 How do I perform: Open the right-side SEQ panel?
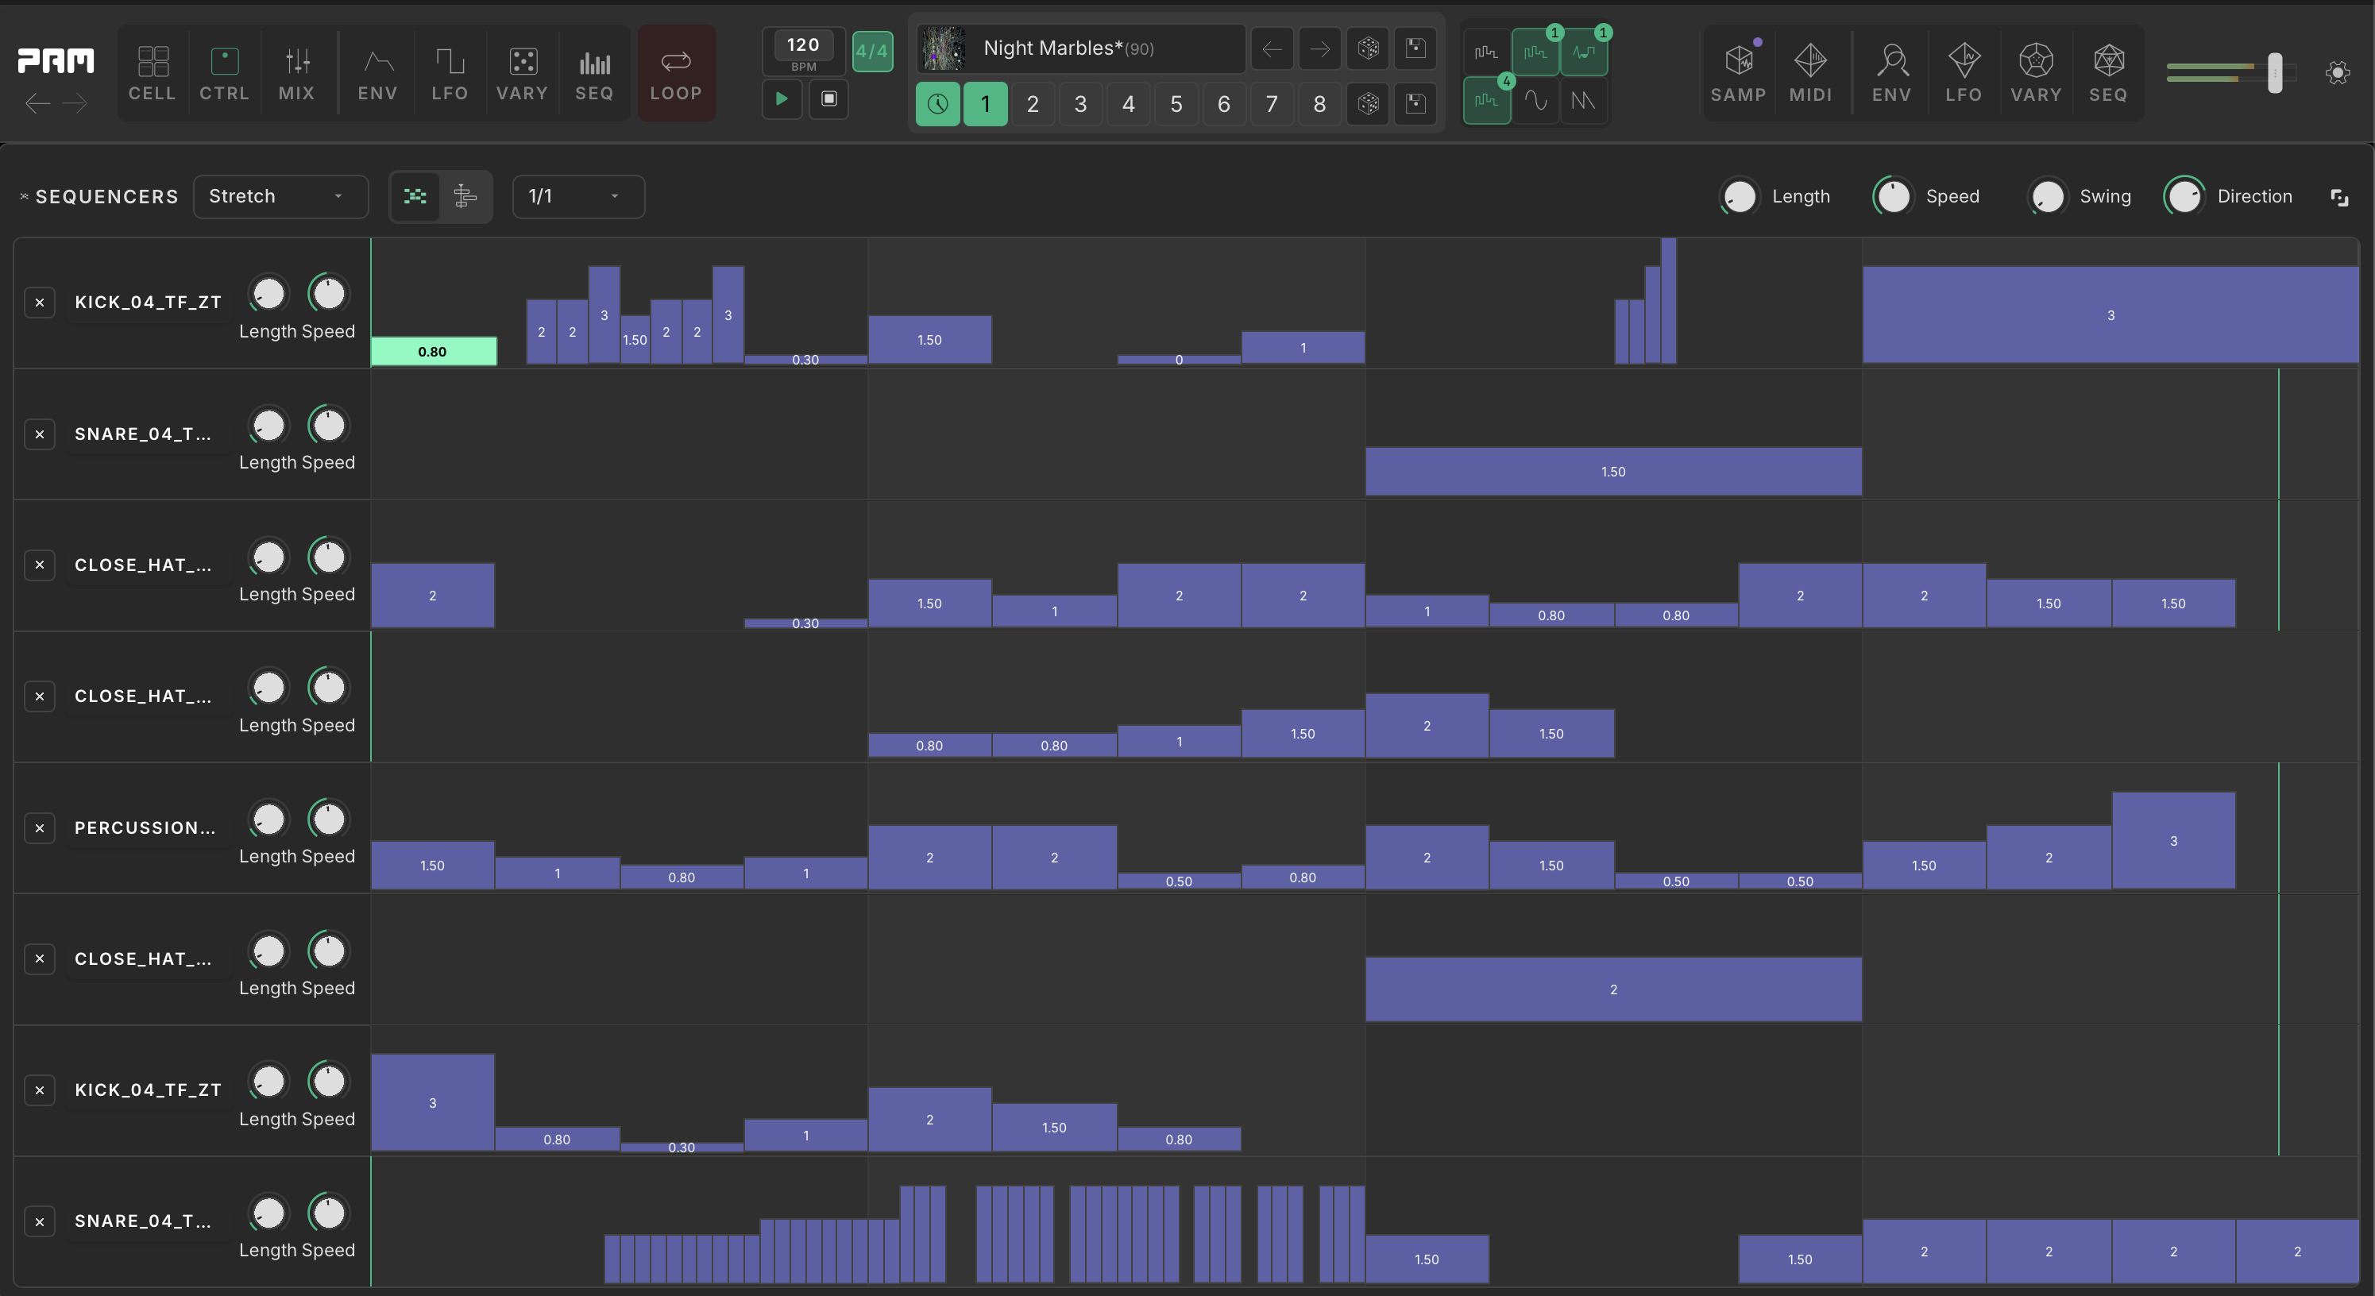[2109, 73]
